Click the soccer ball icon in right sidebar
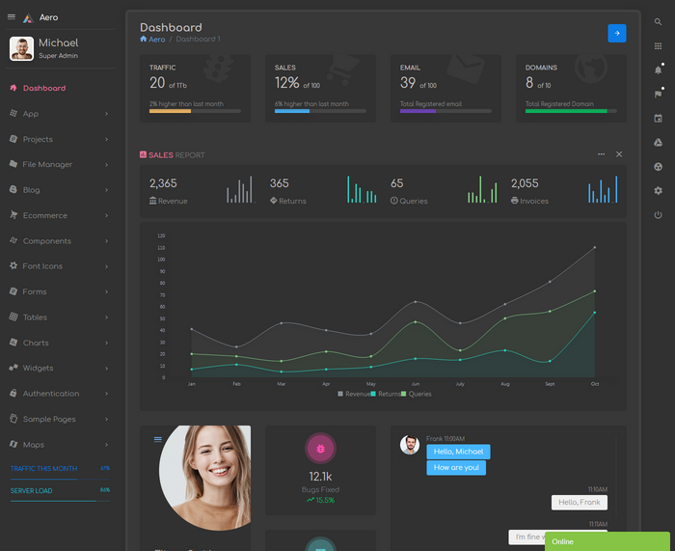Image resolution: width=675 pixels, height=551 pixels. (x=658, y=166)
